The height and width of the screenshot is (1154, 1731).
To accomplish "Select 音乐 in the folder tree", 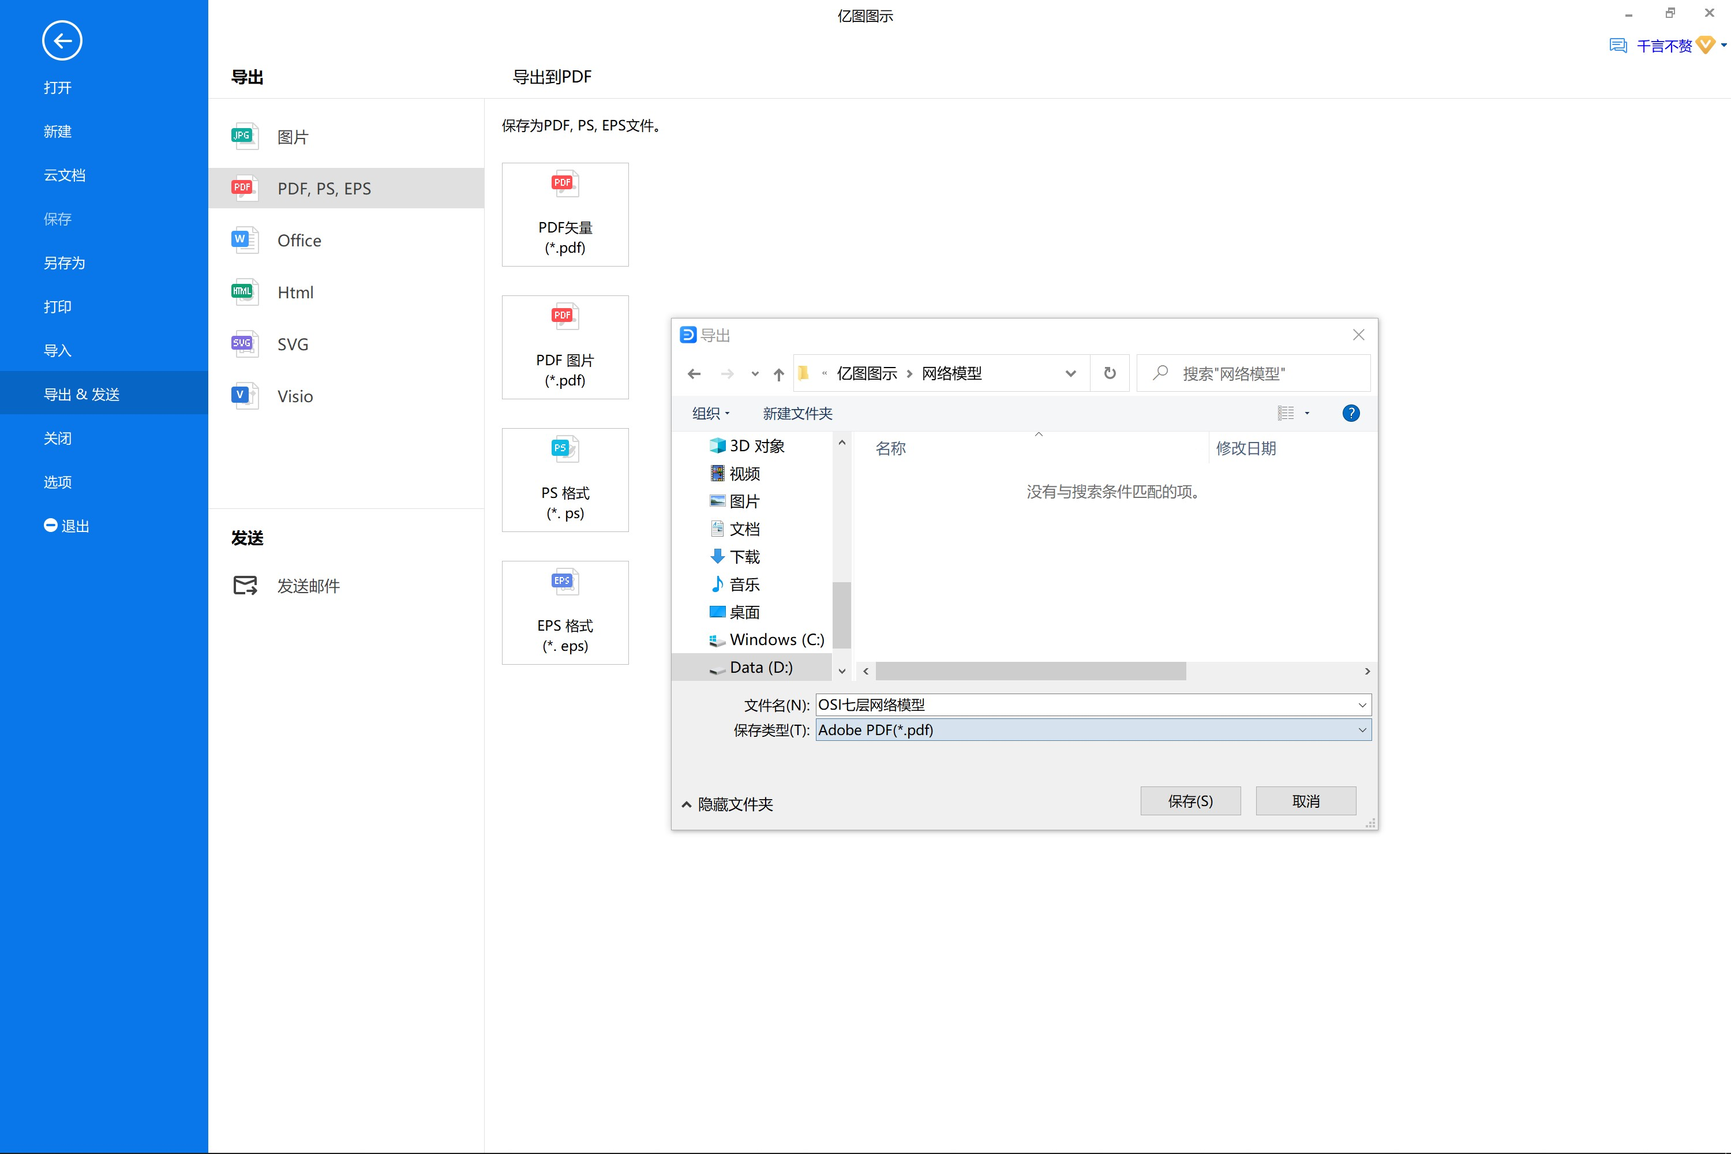I will (735, 585).
